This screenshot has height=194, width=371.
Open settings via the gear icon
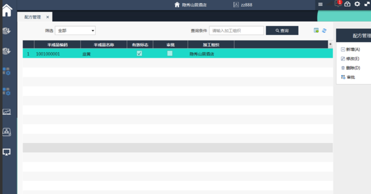tap(357, 4)
